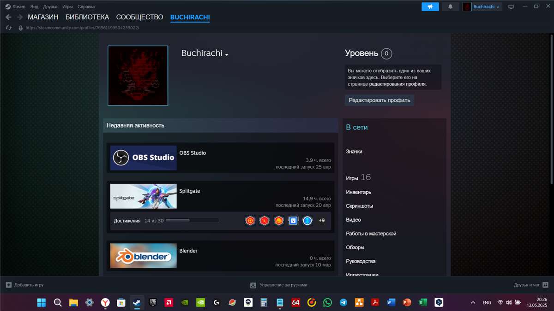Click the Discord icon in the taskbar
The image size is (554, 311).
pos(343,303)
